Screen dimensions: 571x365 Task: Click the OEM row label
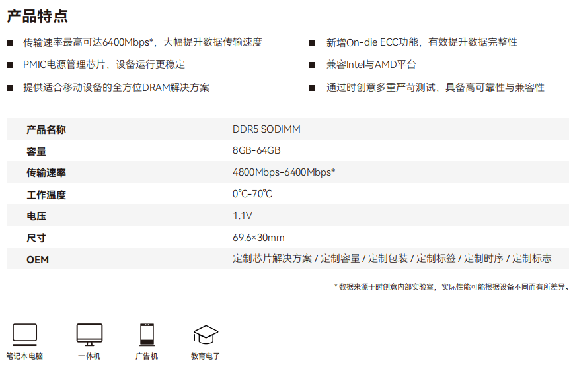click(38, 259)
